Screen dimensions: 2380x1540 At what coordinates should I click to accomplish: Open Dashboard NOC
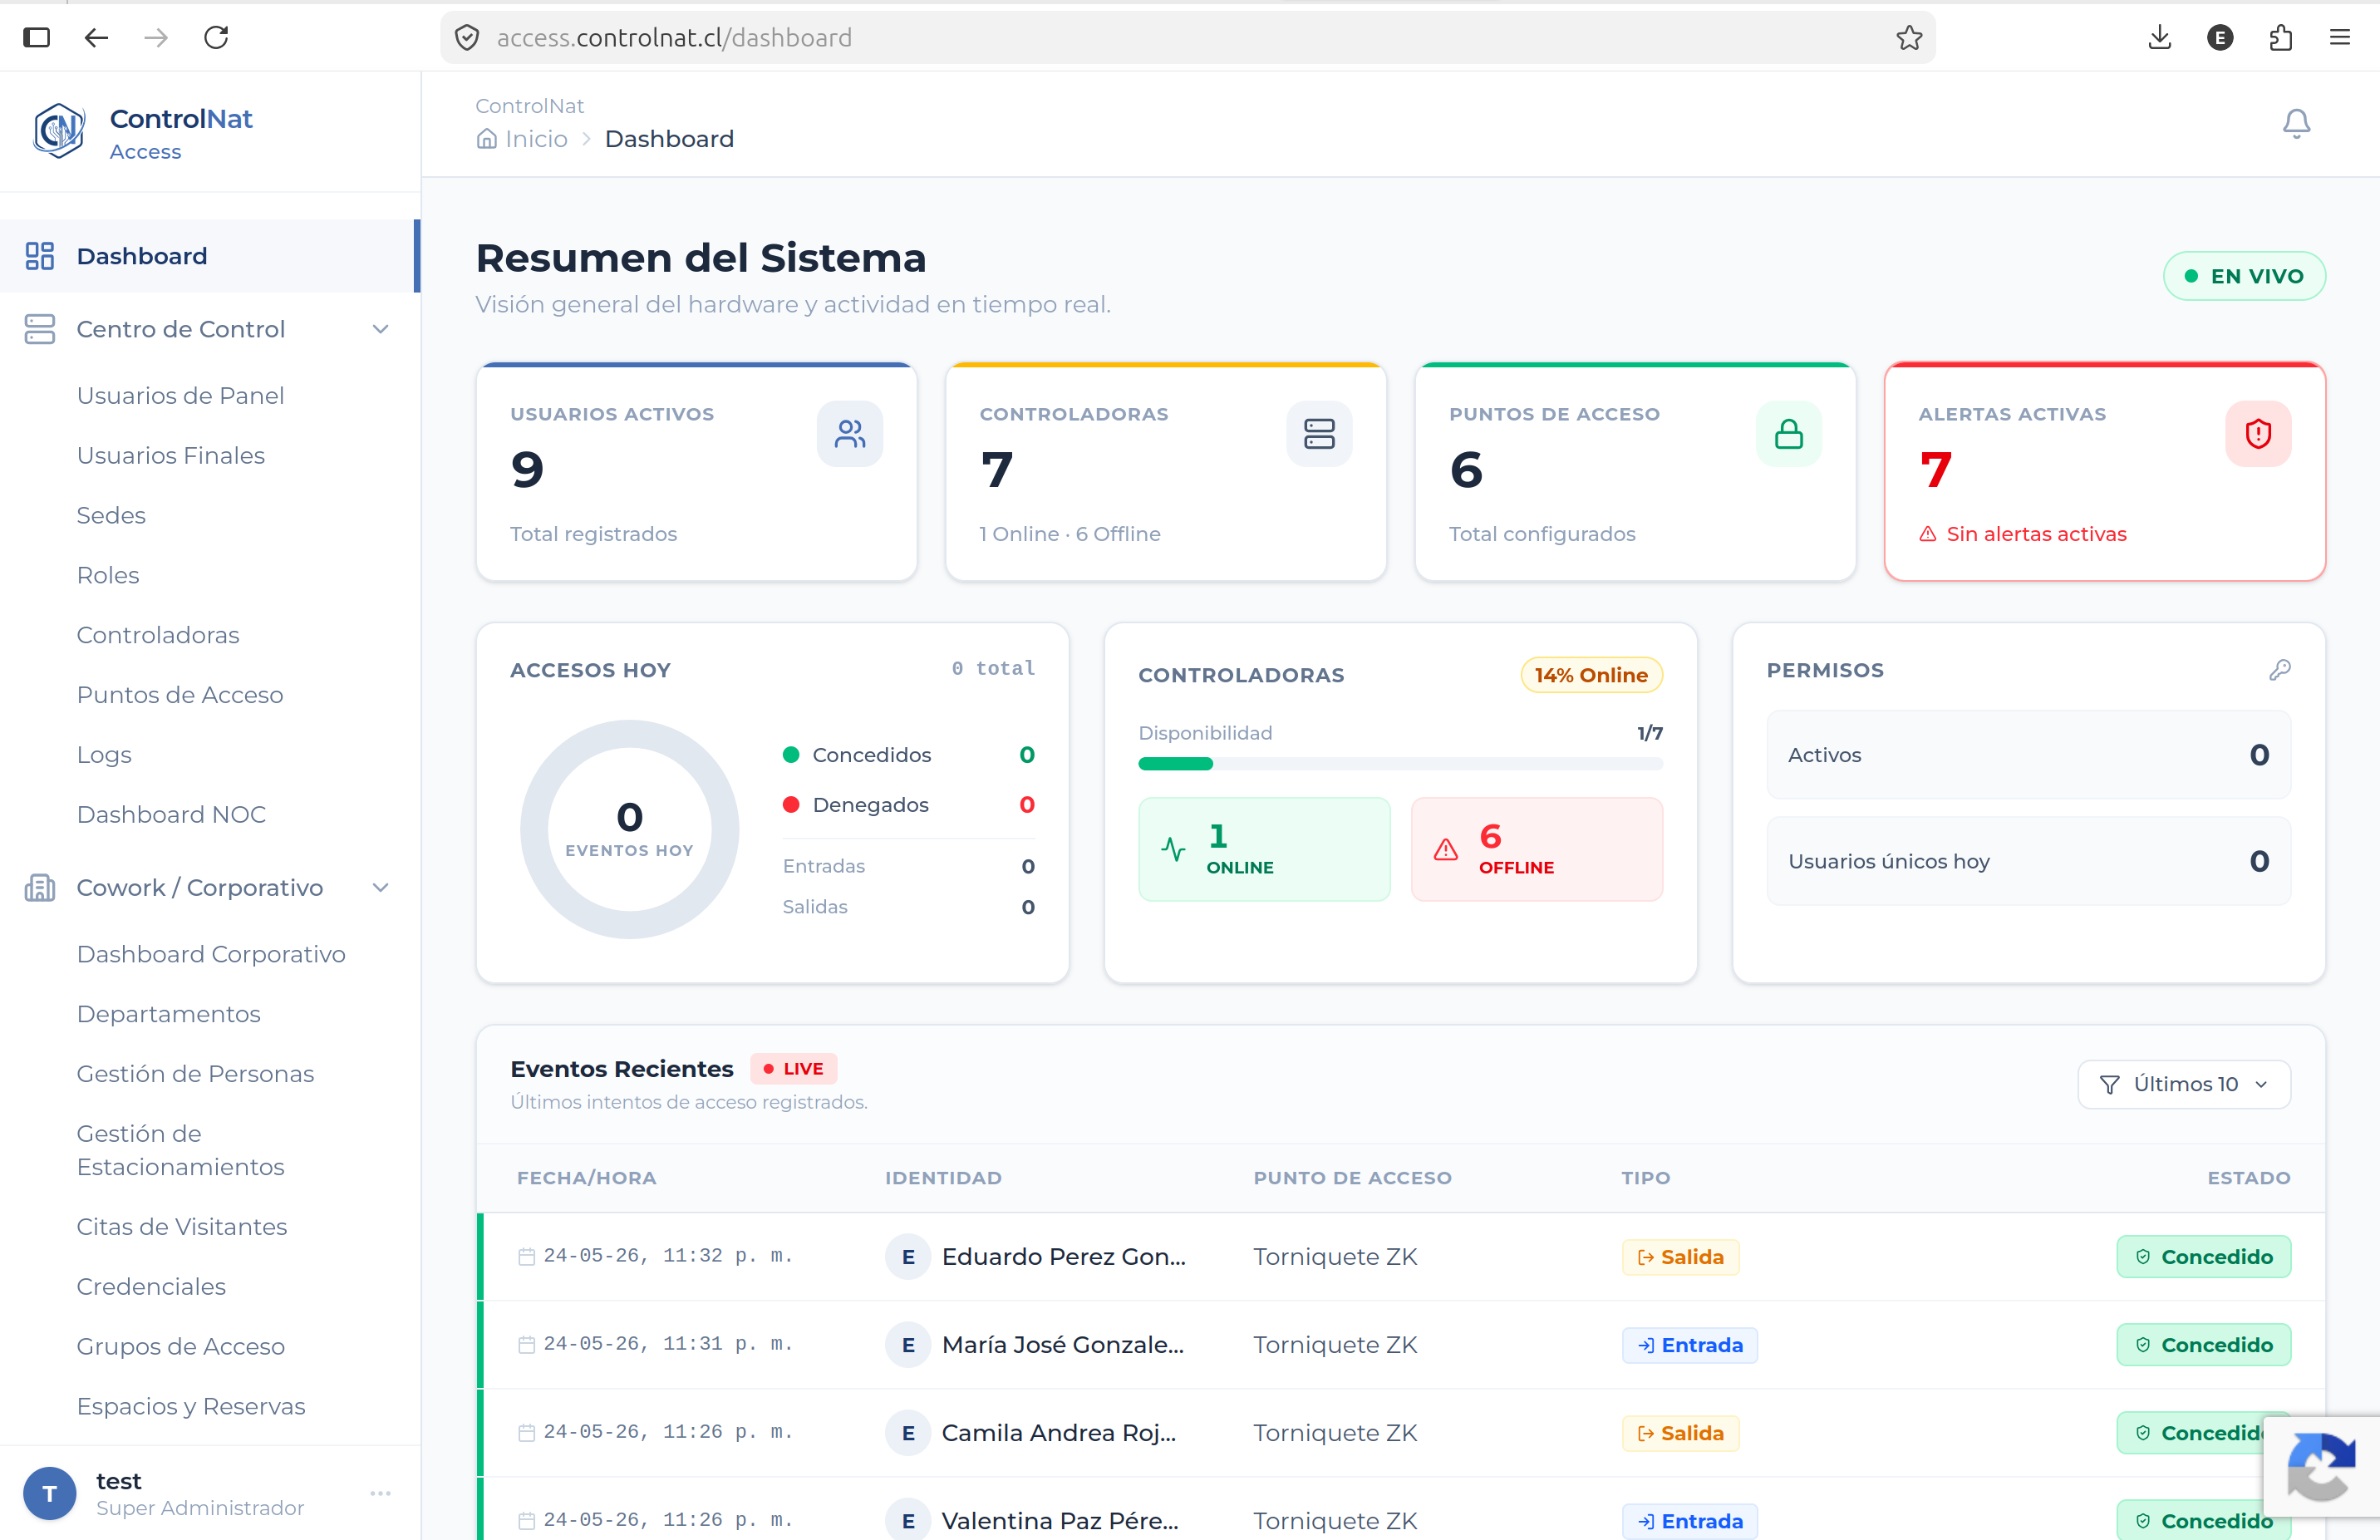click(x=171, y=814)
